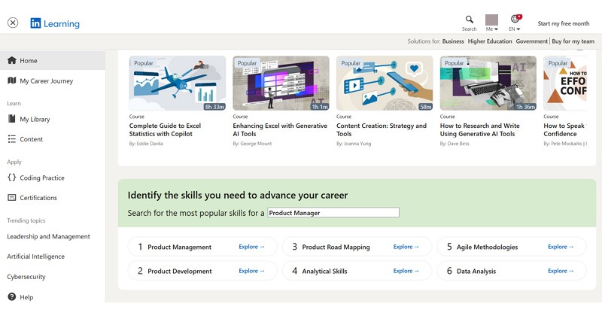Open Government solutions link
The height and width of the screenshot is (334, 602).
532,41
